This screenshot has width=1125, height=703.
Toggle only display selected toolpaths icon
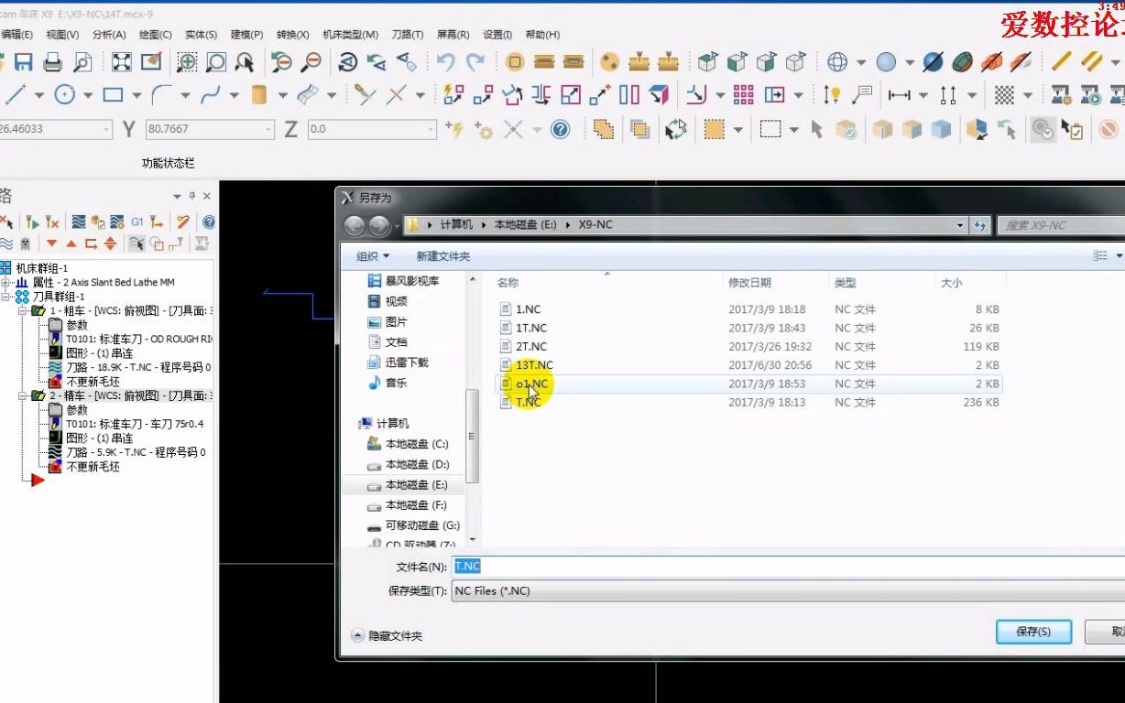(x=136, y=243)
